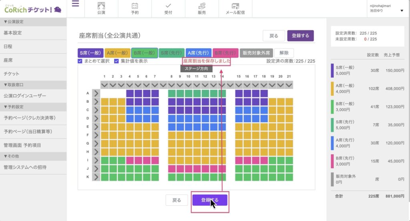The width and height of the screenshot is (410, 221).
Task: Uncheck the 集計値を表示 checkbox
Action: point(117,61)
